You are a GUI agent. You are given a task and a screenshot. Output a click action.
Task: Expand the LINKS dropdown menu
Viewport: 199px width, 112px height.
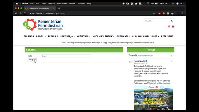tap(155, 36)
